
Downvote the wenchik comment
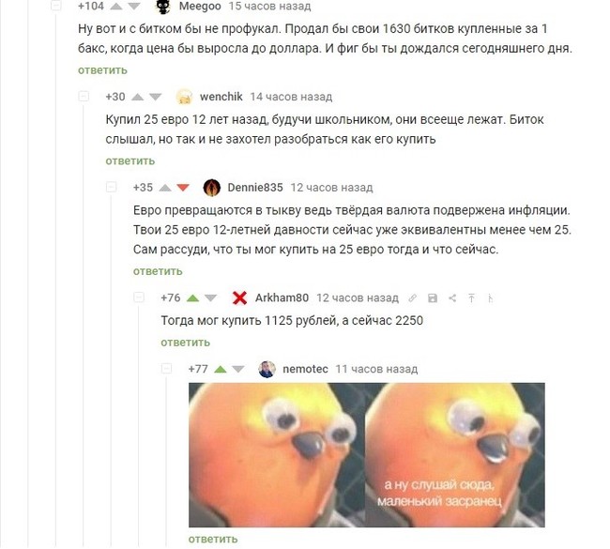click(155, 97)
